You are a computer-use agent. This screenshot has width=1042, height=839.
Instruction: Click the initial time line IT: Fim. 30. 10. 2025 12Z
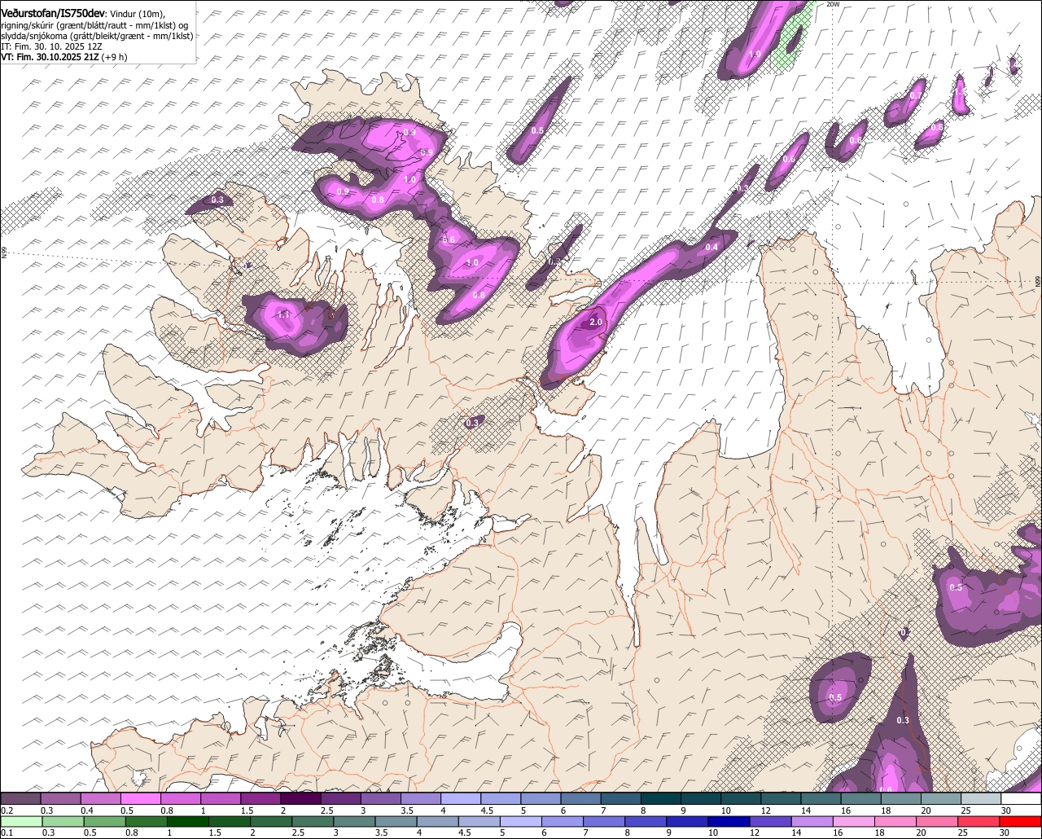51,47
